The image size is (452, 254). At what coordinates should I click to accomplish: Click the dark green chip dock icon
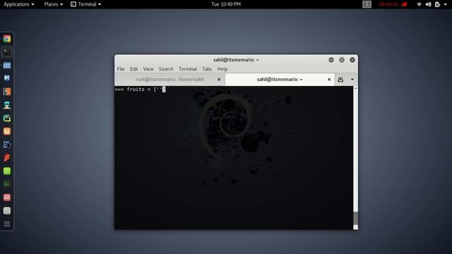tap(7, 184)
